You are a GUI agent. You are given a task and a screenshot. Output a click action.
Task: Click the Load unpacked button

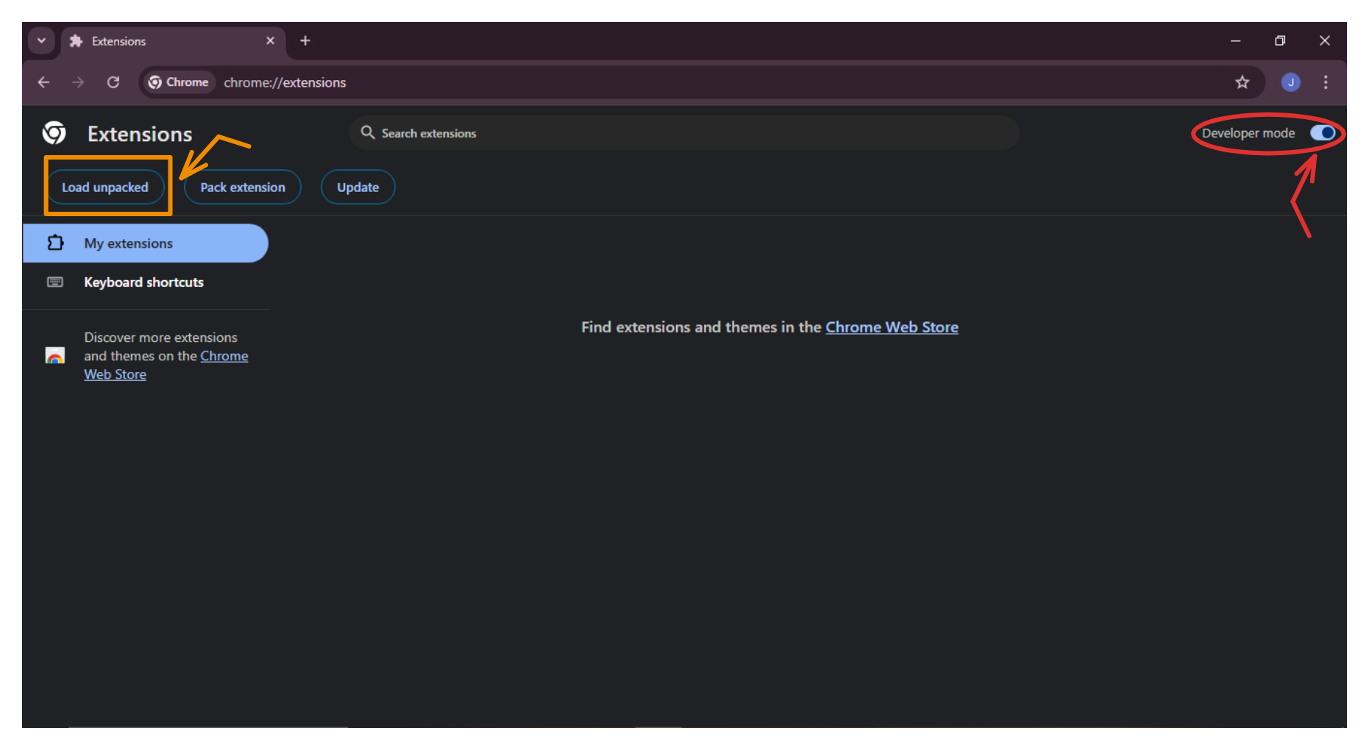pyautogui.click(x=105, y=187)
